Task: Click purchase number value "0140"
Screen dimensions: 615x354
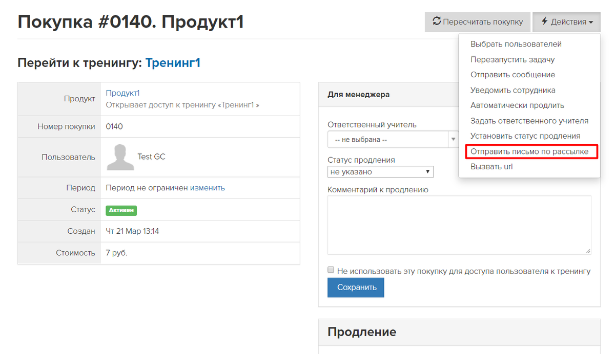Action: 114,126
